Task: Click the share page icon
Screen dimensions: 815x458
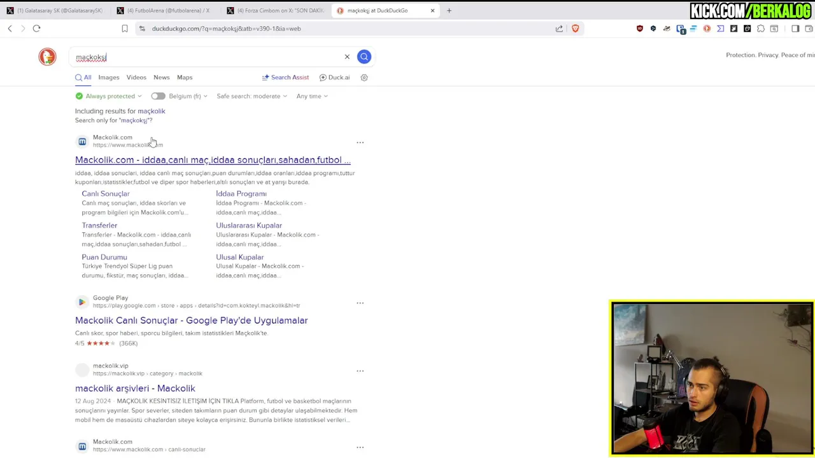Action: pyautogui.click(x=559, y=29)
